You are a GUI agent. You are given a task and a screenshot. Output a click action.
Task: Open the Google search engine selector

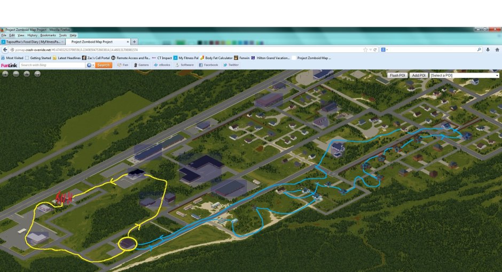pyautogui.click(x=383, y=50)
